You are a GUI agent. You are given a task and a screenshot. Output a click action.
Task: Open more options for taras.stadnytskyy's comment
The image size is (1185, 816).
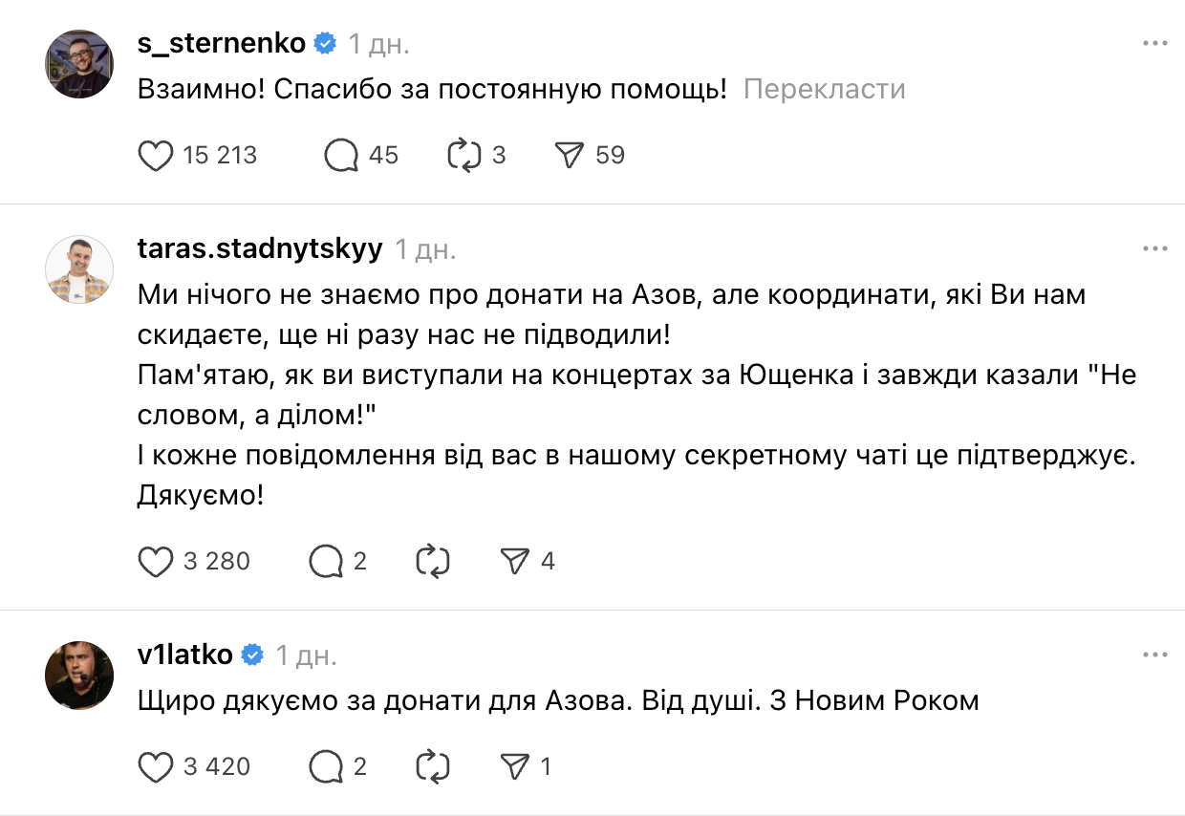coord(1155,249)
